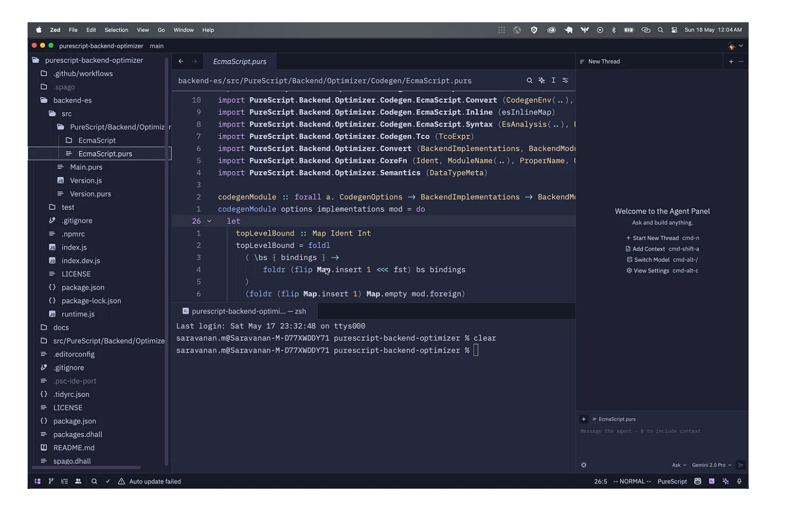Click the Bluetooth icon in macOS menu bar
Viewport: 790px width, 528px height.
coord(613,30)
